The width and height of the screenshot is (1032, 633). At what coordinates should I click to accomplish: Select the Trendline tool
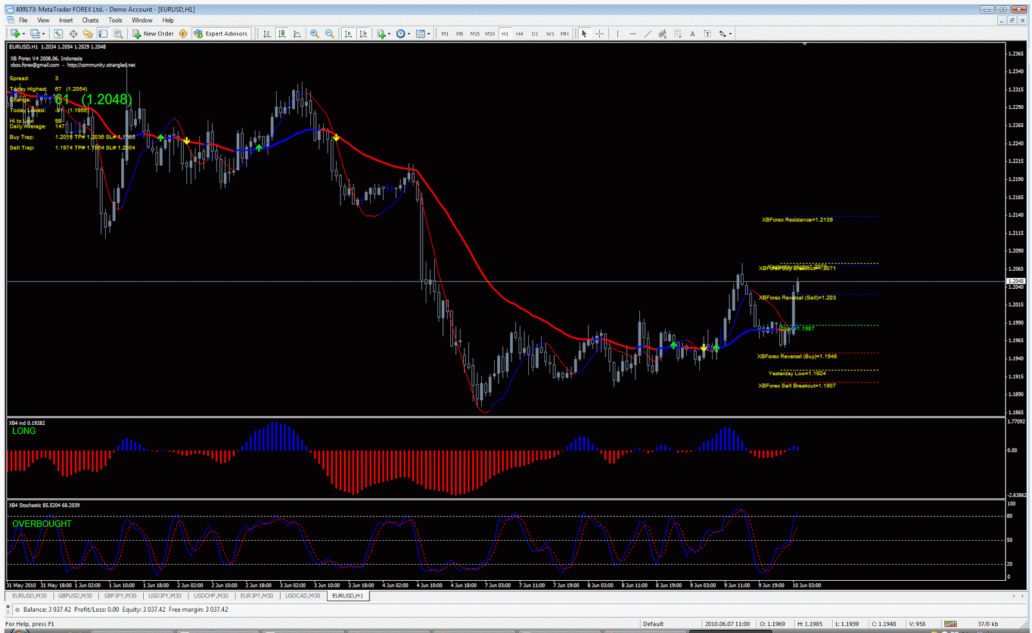tap(648, 34)
